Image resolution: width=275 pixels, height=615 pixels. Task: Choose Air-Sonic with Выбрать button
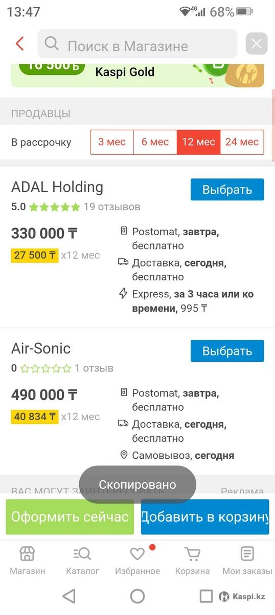227,351
